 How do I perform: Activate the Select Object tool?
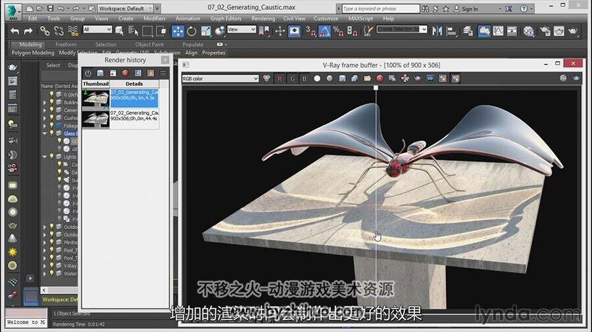click(120, 31)
